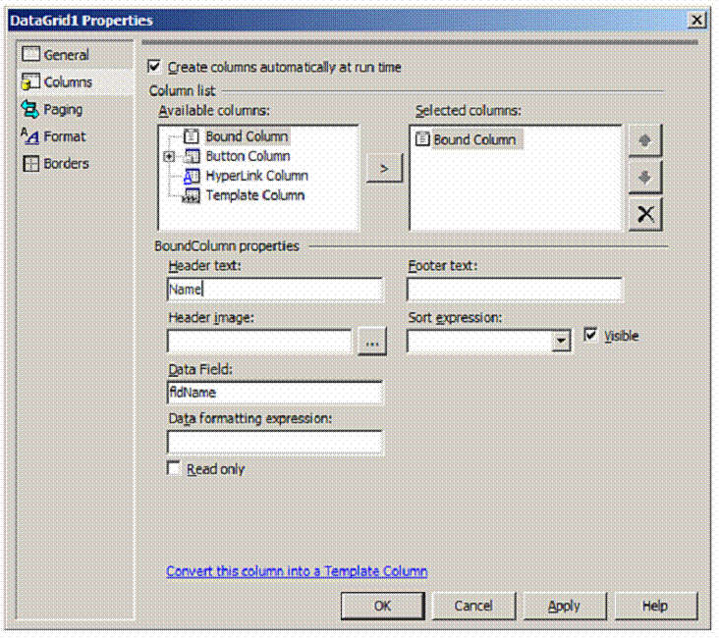This screenshot has height=638, width=719.
Task: Close the DataGrid1 Properties dialog
Action: click(x=696, y=21)
